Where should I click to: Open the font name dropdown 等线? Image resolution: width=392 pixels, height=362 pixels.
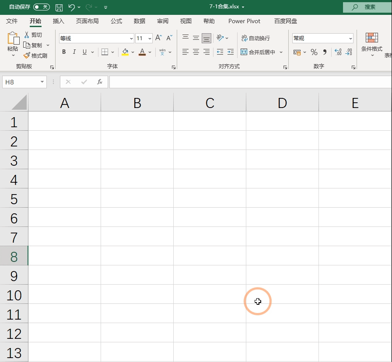[x=97, y=38]
